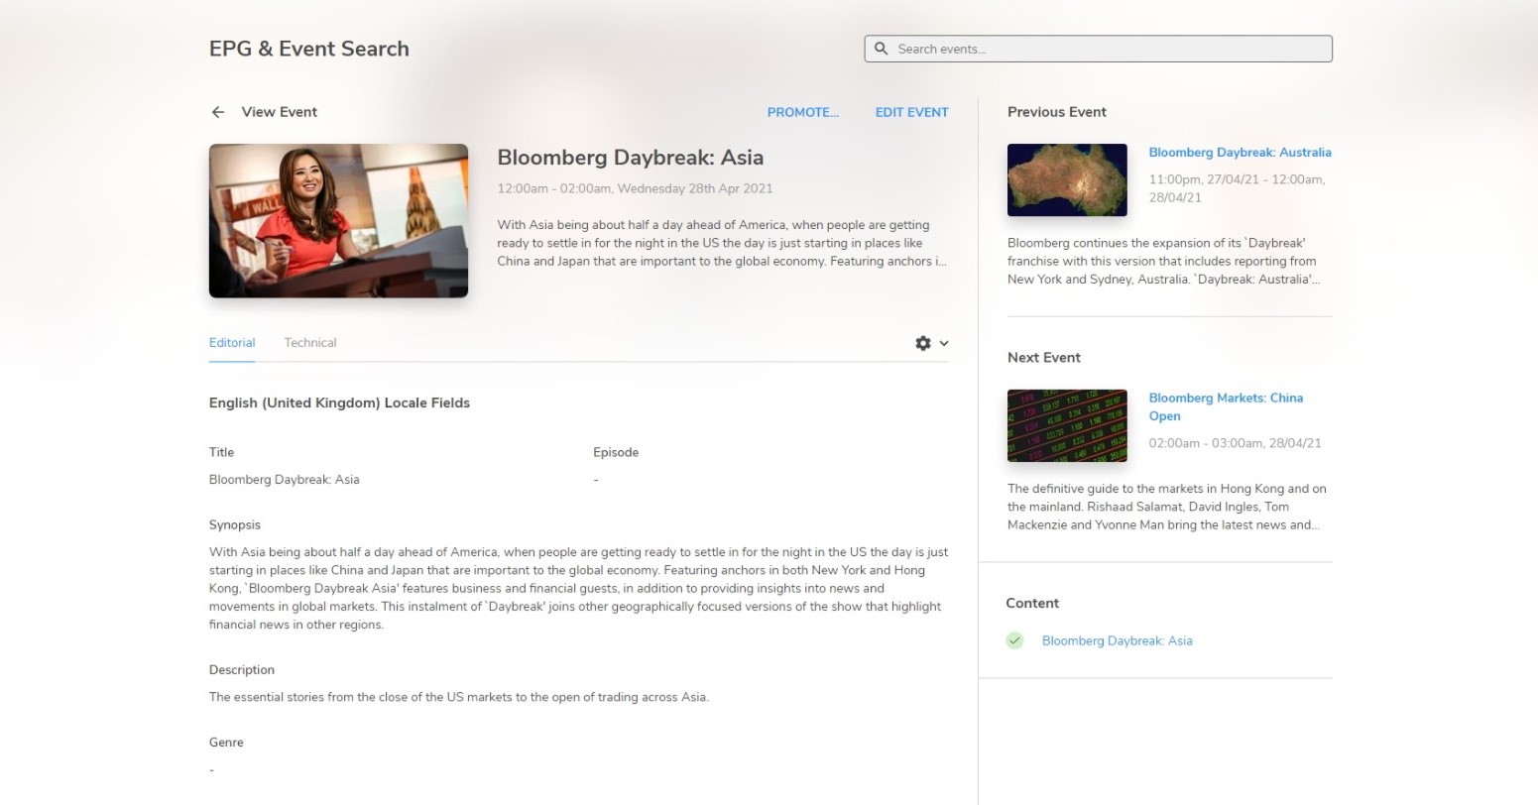Expand the chevron next to the gear

[944, 343]
